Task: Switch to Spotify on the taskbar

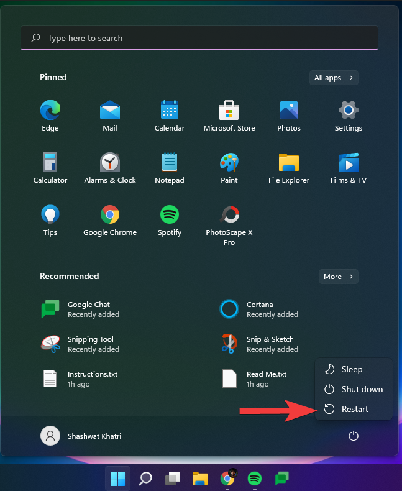Action: coord(255,479)
